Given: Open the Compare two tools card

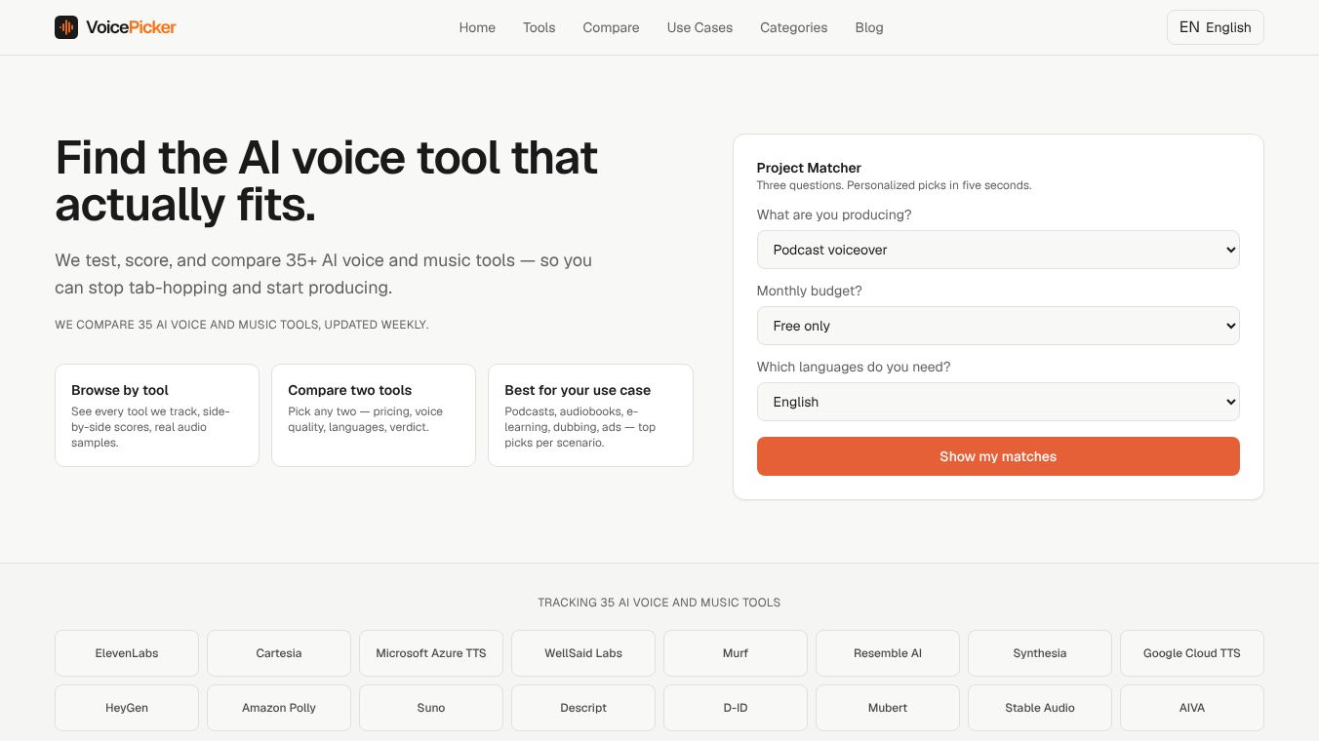Looking at the screenshot, I should click(x=374, y=415).
